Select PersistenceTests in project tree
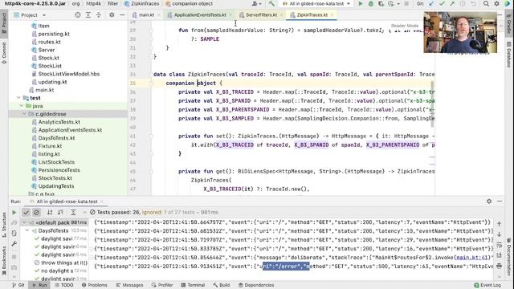514x289 pixels. tap(59, 170)
